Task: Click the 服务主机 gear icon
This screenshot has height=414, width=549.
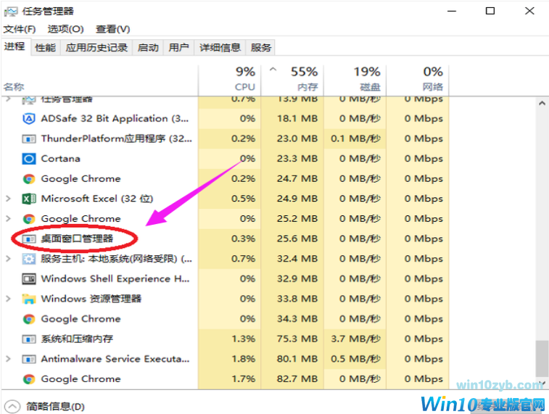Action: coord(29,259)
